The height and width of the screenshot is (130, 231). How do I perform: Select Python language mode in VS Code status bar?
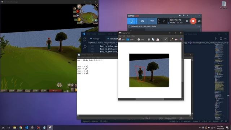215,121
